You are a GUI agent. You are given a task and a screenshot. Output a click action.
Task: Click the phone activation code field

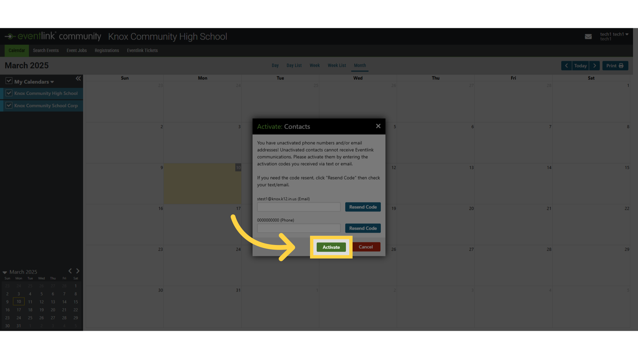coord(299,228)
